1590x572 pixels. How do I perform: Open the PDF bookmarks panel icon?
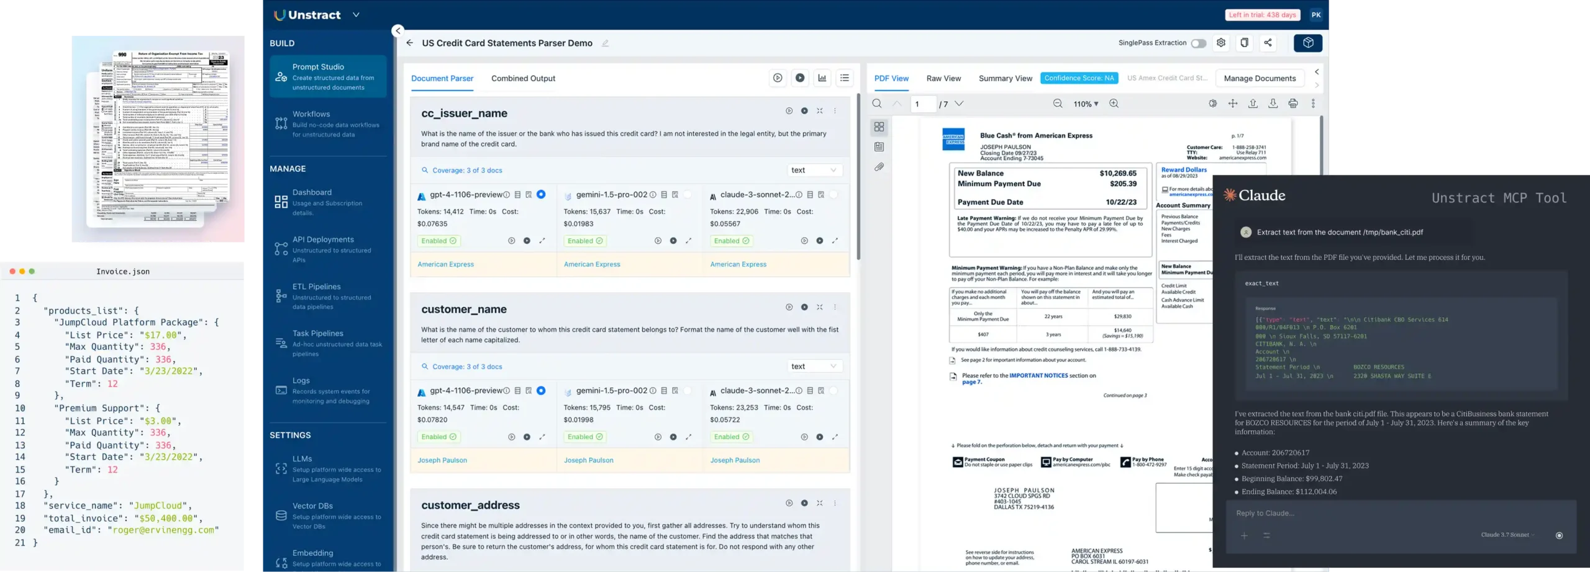click(x=879, y=147)
